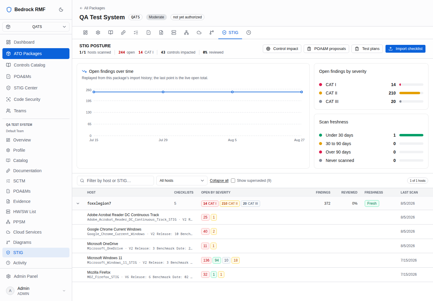Select HW/SW List in package sidebar
This screenshot has width=433, height=301.
pos(36,212)
